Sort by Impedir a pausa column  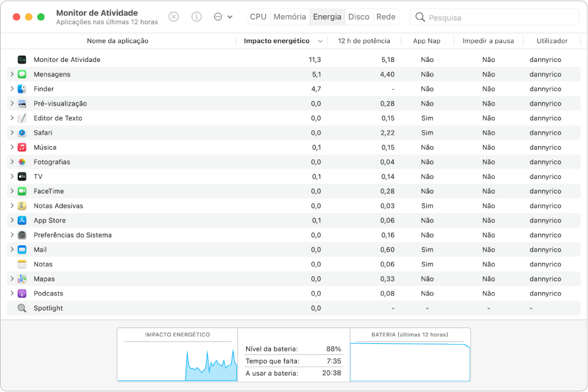click(x=488, y=41)
